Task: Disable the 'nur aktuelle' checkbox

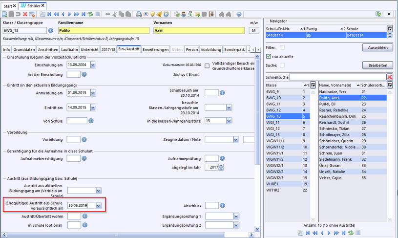Action: [x=269, y=56]
